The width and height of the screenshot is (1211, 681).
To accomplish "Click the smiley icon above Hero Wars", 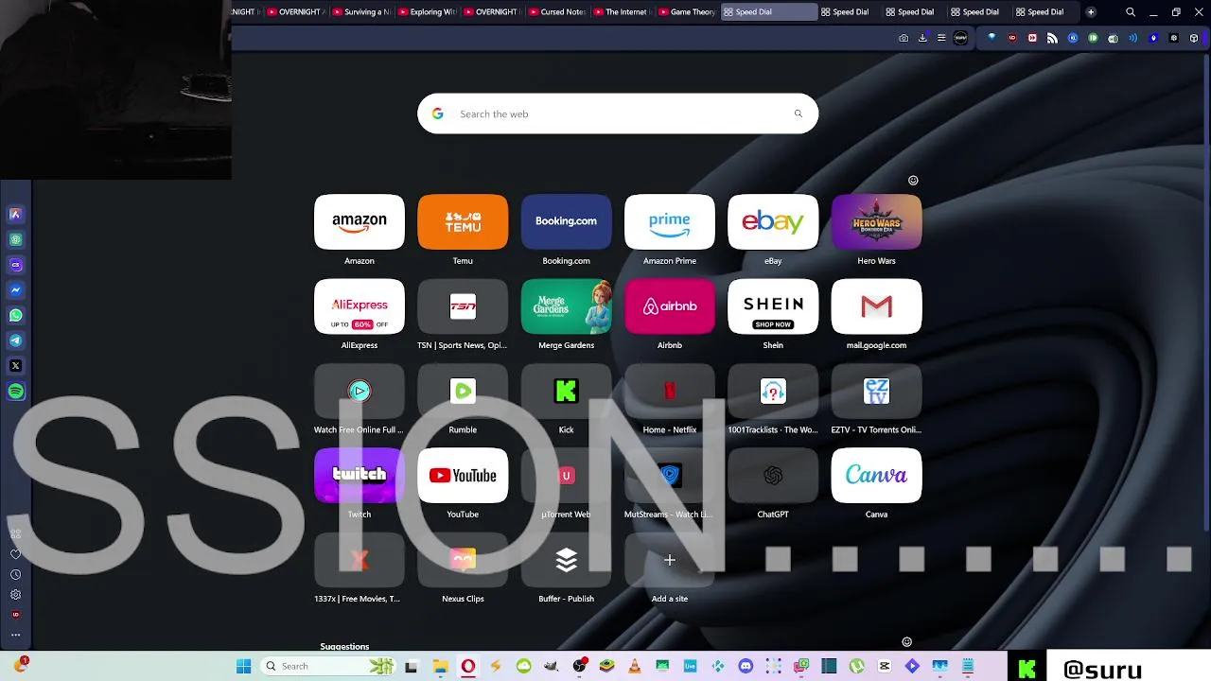I will (913, 181).
